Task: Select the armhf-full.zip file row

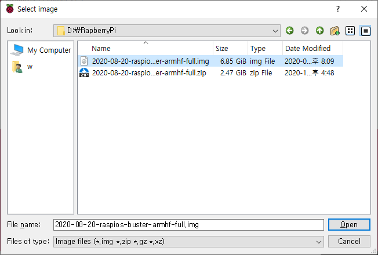Action: pyautogui.click(x=210, y=72)
